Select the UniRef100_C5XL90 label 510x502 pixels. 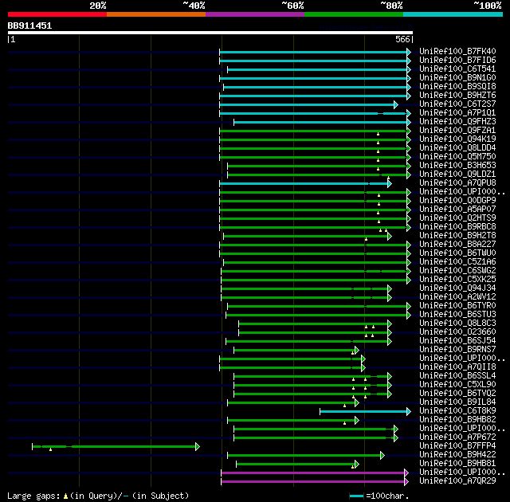(457, 385)
